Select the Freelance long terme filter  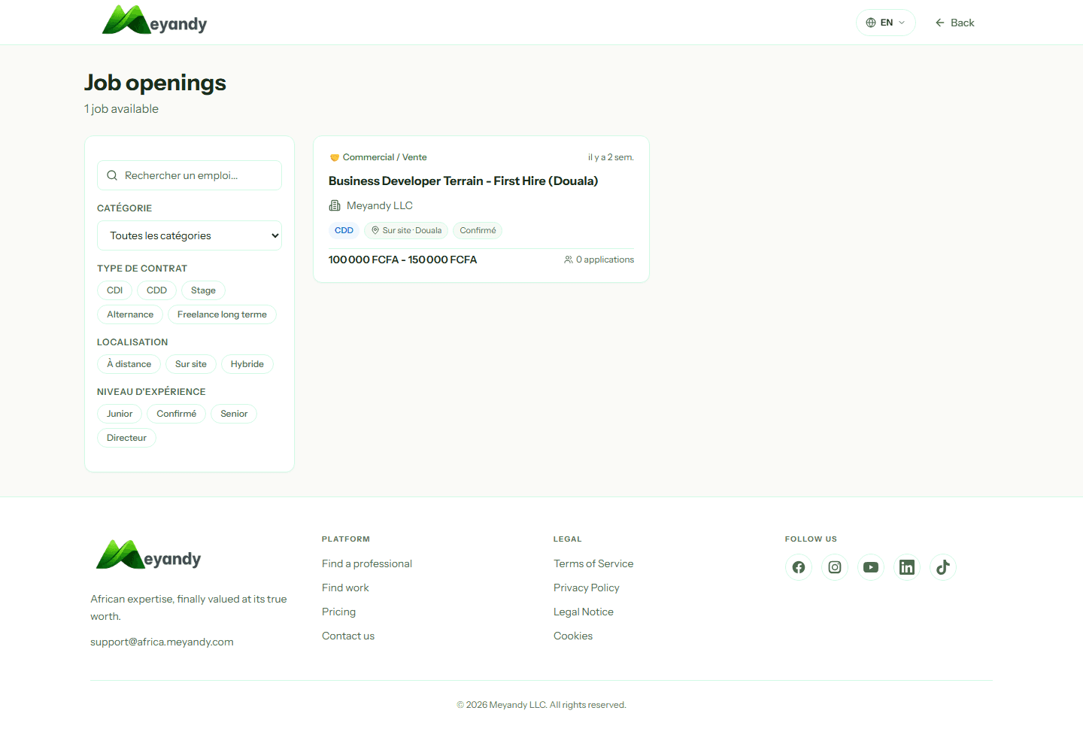[222, 314]
